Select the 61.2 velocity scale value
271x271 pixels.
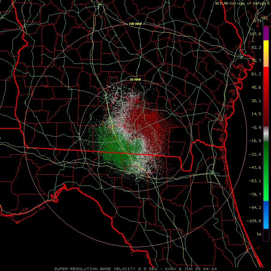click(256, 74)
